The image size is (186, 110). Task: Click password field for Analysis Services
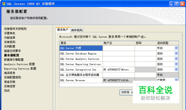146,59
